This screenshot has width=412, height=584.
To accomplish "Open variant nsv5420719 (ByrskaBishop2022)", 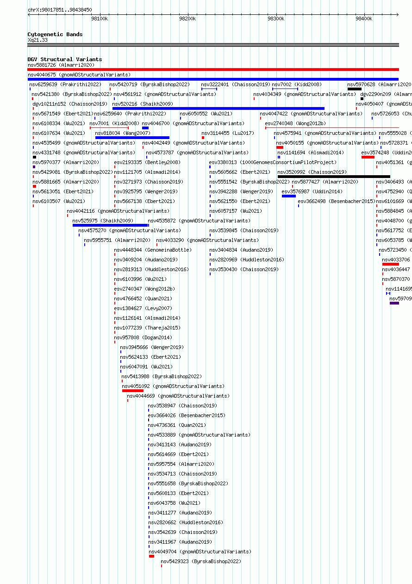I will (150, 84).
